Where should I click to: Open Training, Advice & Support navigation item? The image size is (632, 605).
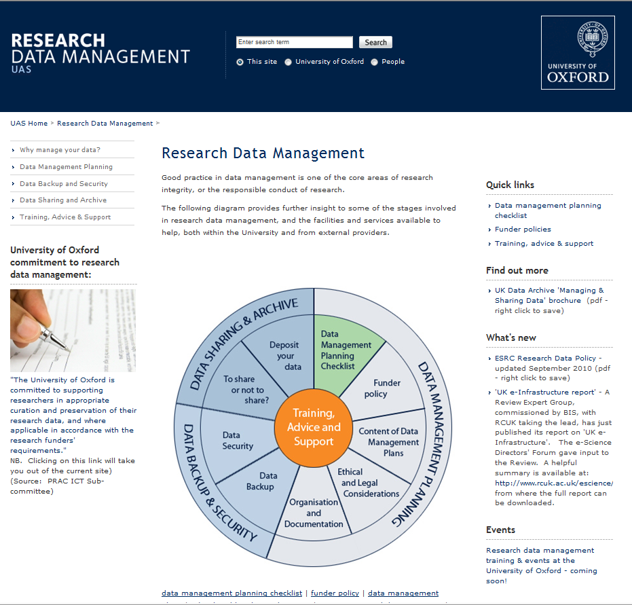point(63,217)
